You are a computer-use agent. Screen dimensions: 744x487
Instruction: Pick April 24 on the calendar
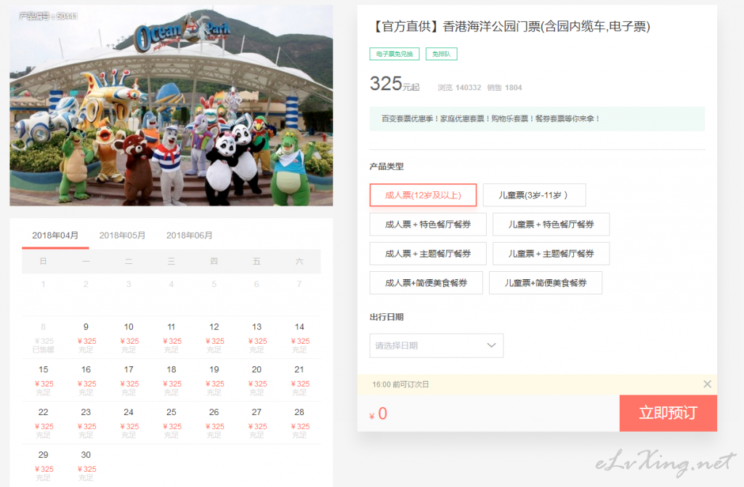[x=129, y=423]
